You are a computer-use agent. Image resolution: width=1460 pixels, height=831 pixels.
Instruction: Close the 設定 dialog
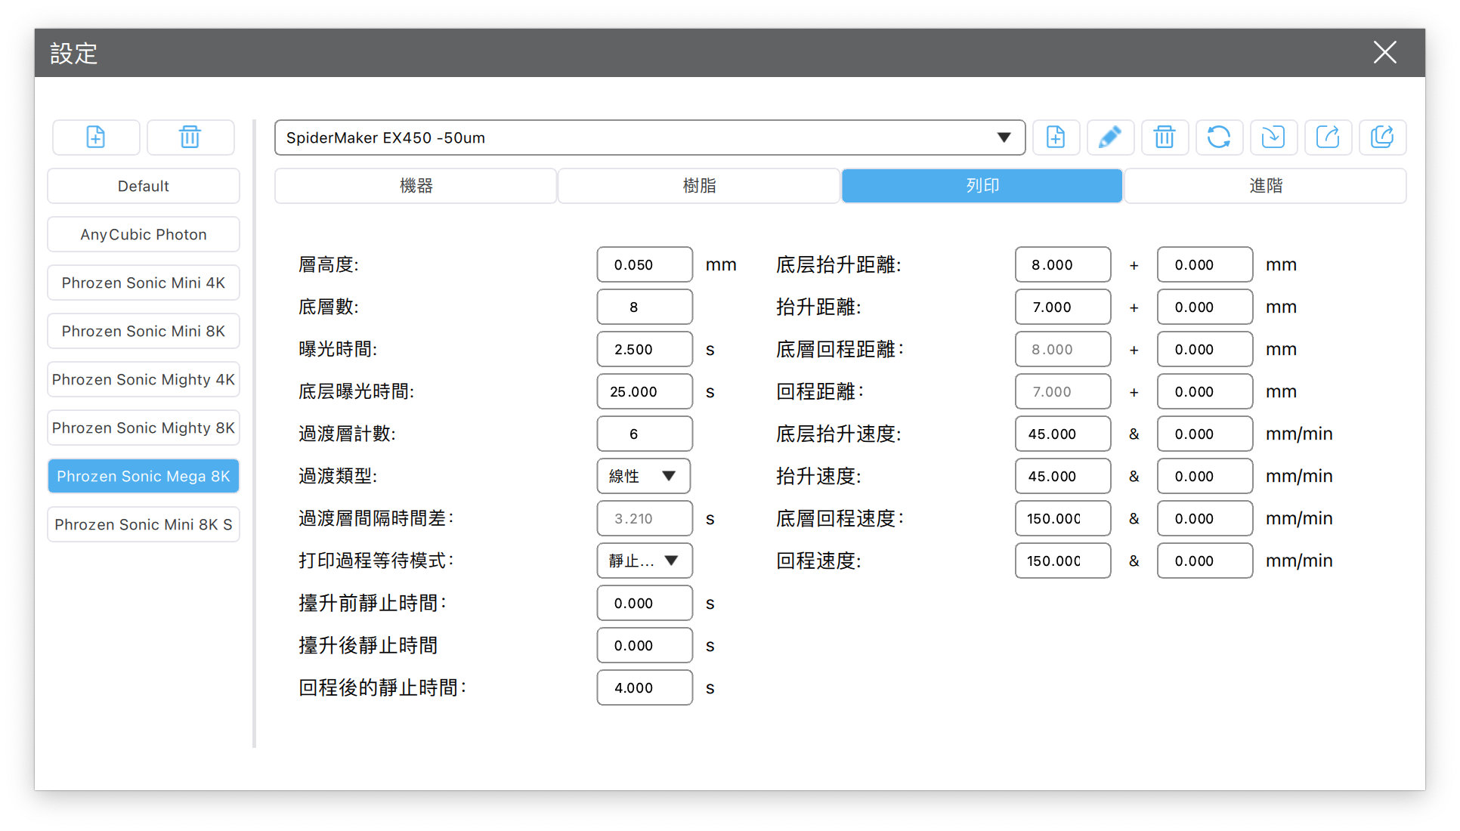(1384, 53)
